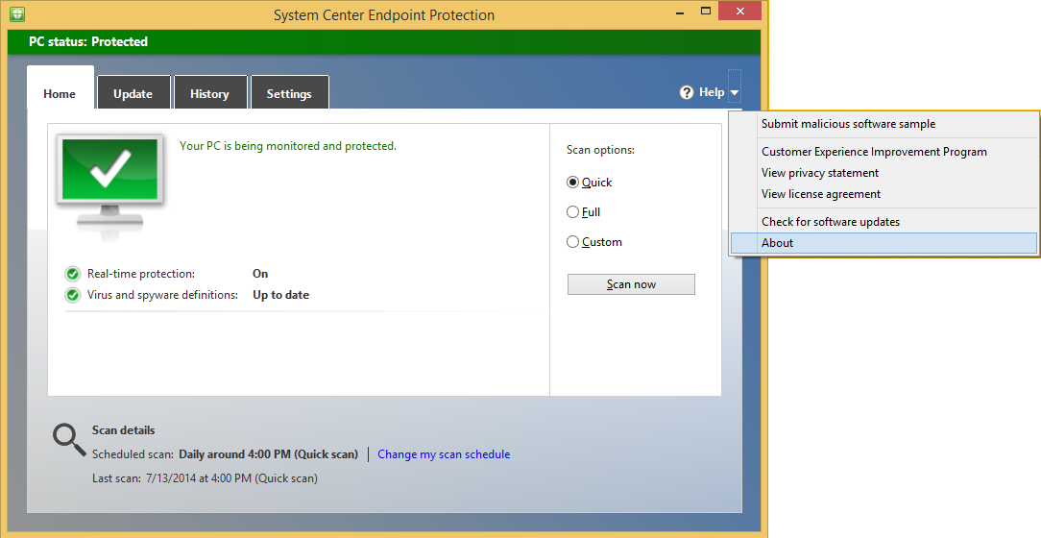Viewport: 1041px width, 538px height.
Task: Open the About menu entry
Action: click(884, 243)
